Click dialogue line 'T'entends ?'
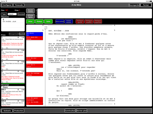Screen dimensions: 153x114 pos(62,56)
